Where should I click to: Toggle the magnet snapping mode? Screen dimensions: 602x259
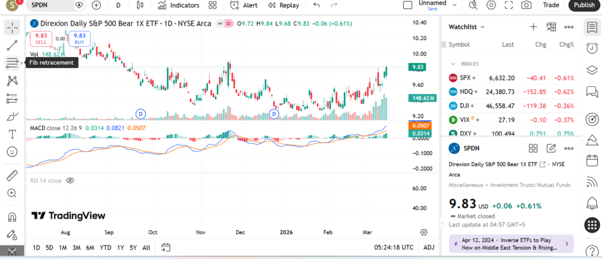pos(12,217)
